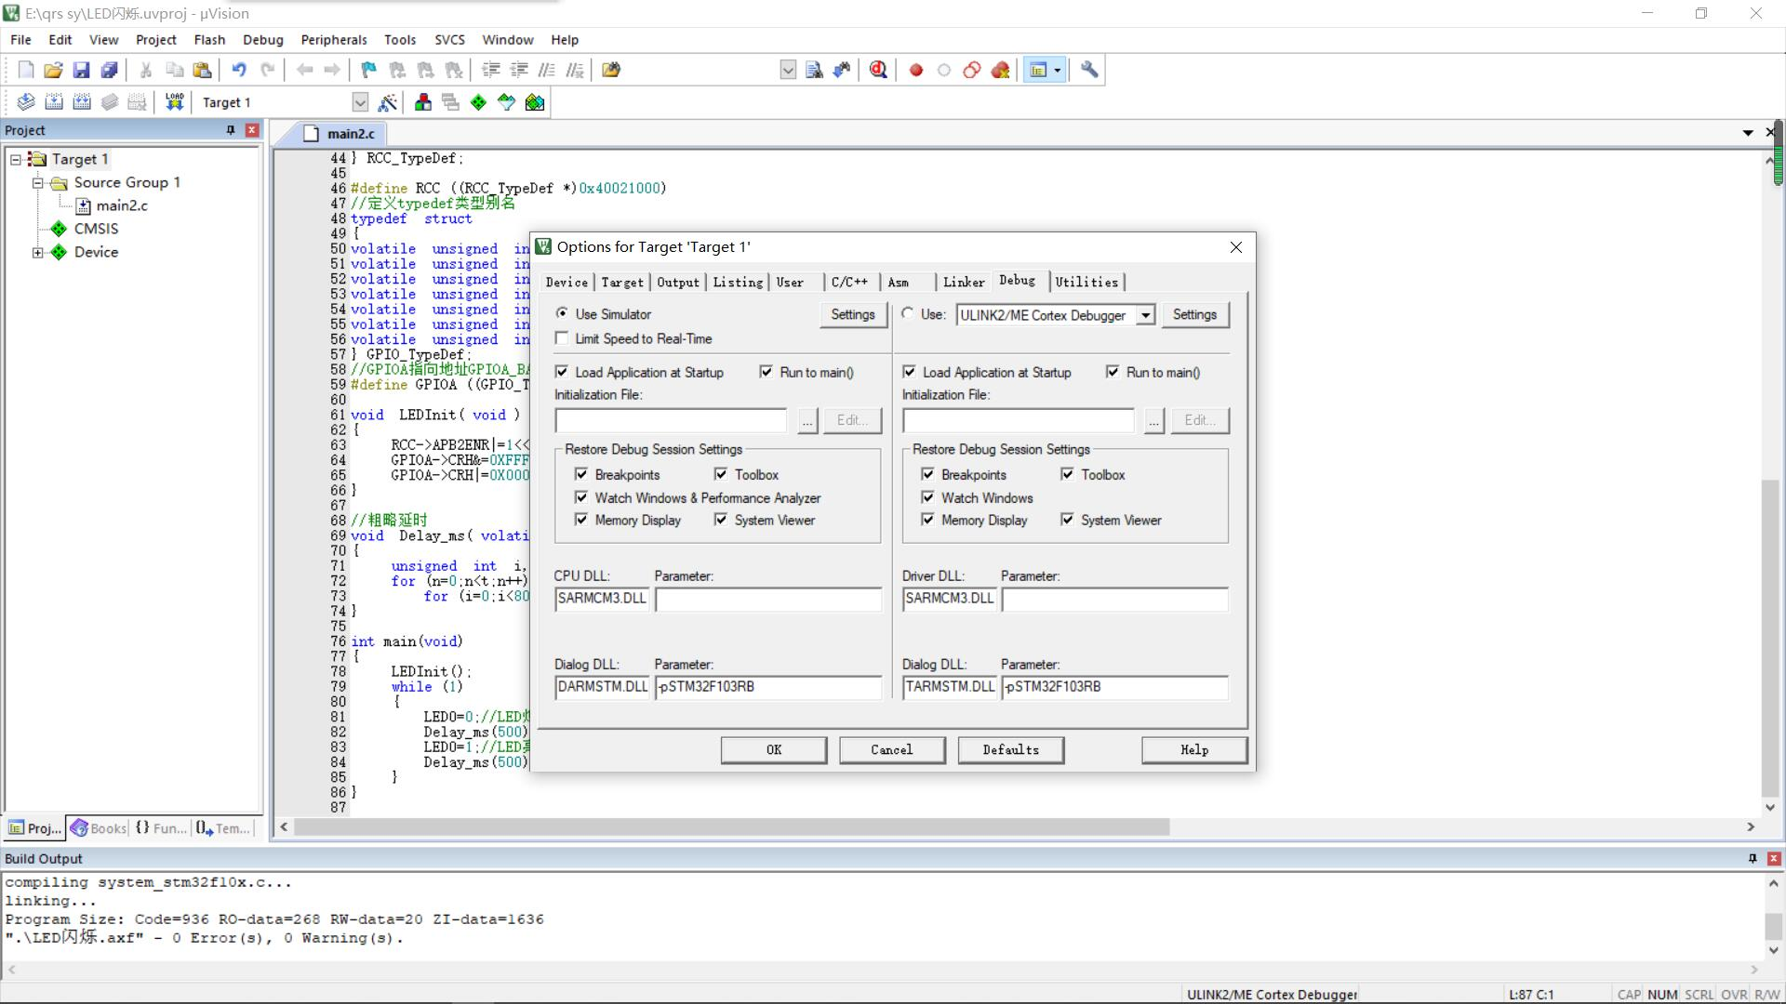Screen dimensions: 1786x1004
Task: Expand the Device tree node
Action: coord(38,252)
